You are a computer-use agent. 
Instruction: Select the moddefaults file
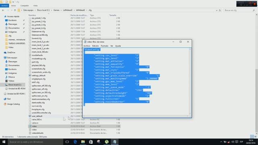tap(37, 55)
